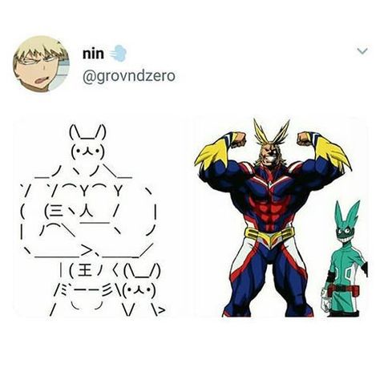Click the small green-costumed character
This screenshot has height=380, width=380.
345,259
